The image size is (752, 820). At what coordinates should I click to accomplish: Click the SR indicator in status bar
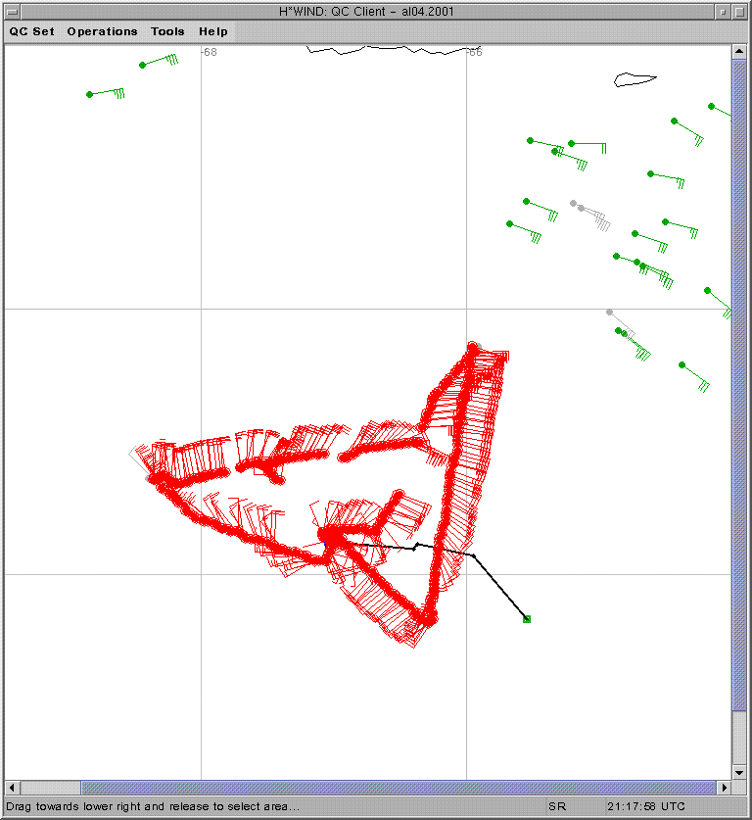(x=556, y=806)
